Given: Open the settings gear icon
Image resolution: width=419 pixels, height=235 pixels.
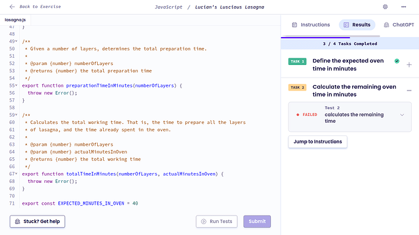Looking at the screenshot, I should coord(385,7).
